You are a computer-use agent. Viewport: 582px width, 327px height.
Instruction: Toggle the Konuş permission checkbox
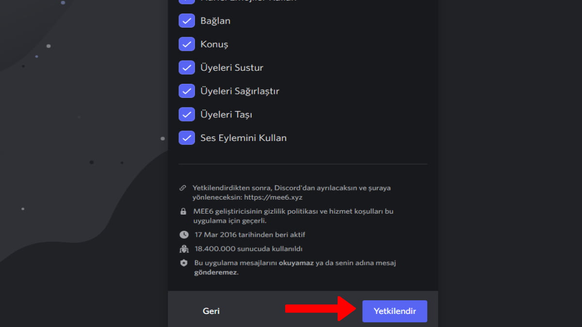(187, 44)
